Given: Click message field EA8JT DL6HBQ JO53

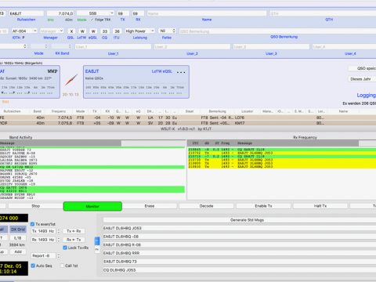Looking at the screenshot, I should [x=240, y=228].
